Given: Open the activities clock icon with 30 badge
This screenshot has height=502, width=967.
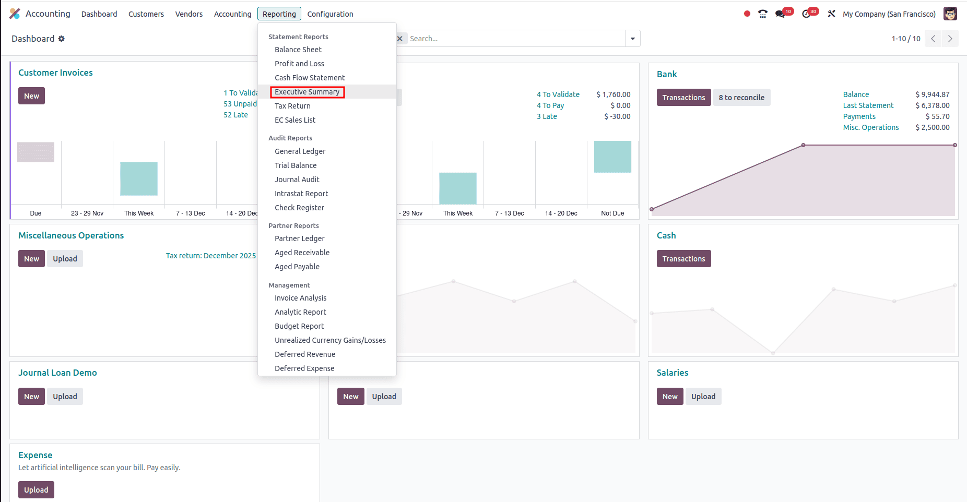Looking at the screenshot, I should click(806, 13).
